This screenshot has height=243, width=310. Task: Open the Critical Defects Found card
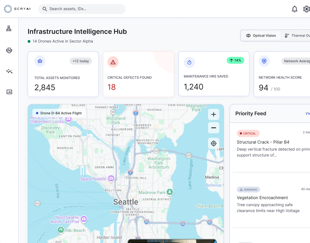138,74
